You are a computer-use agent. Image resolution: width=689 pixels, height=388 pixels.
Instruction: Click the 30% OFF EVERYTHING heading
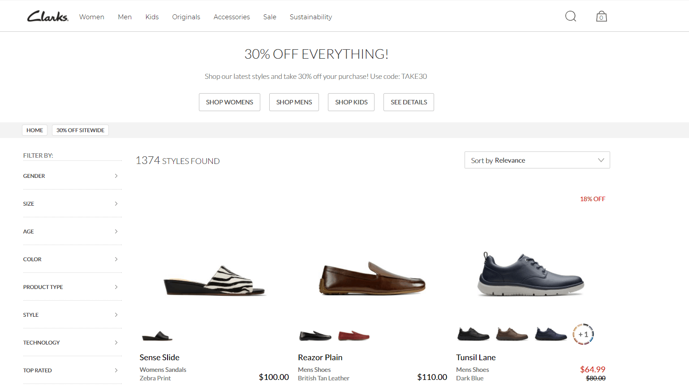pyautogui.click(x=316, y=54)
